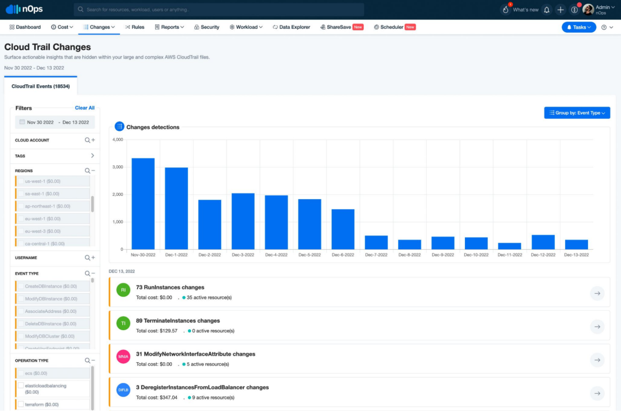Check the CreateDBInstance event checkbox

coord(21,286)
